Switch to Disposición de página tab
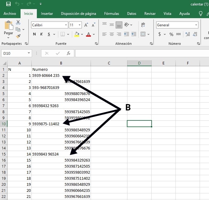209x200 pixels. pos(79,14)
